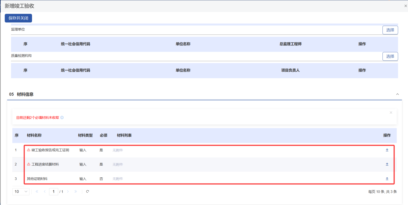Click 保存并关闭 button

click(x=18, y=18)
